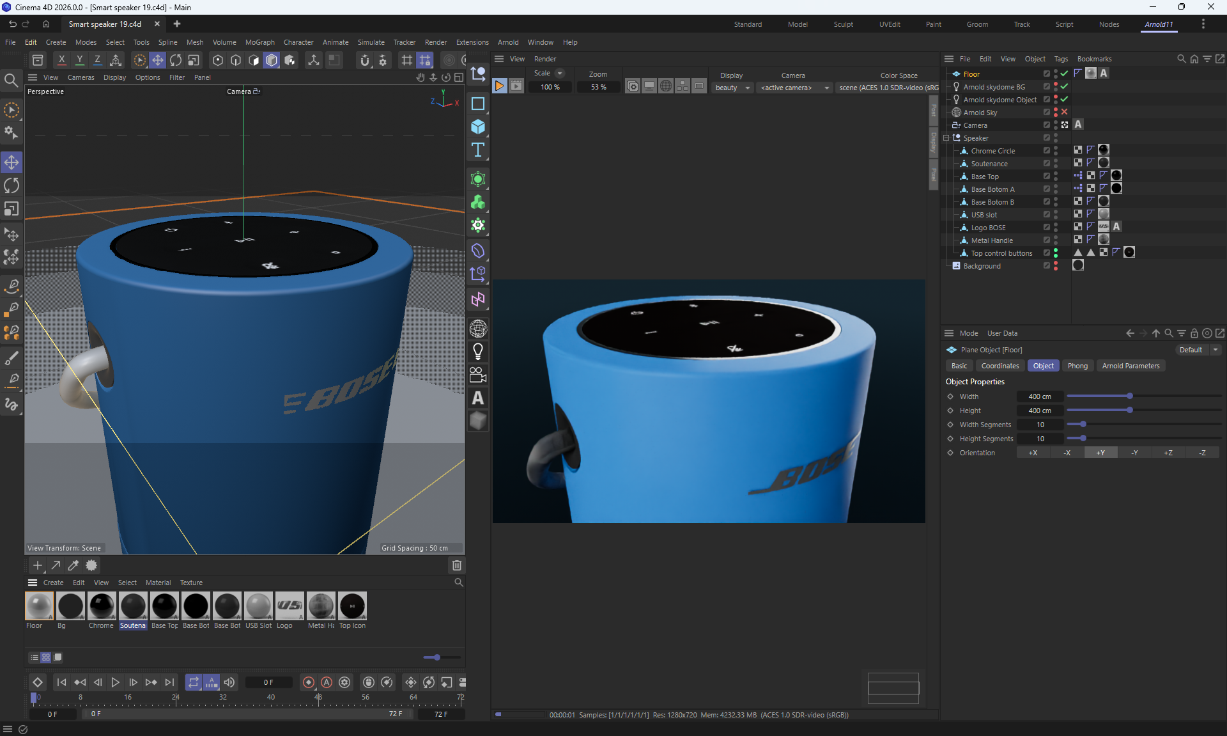
Task: Click the delete trash icon above materials
Action: pos(457,565)
